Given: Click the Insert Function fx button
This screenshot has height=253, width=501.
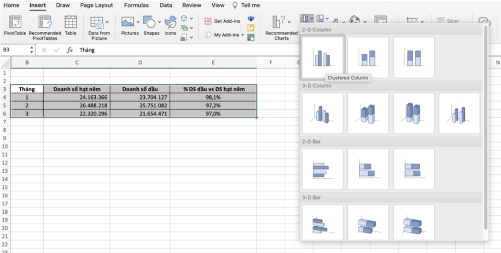Looking at the screenshot, I should click(x=70, y=50).
